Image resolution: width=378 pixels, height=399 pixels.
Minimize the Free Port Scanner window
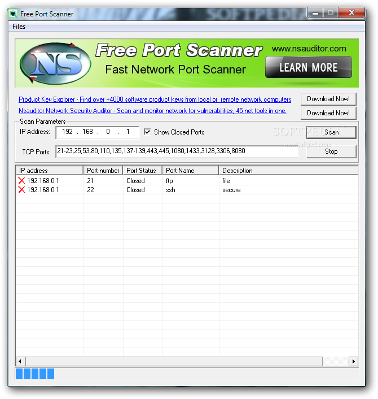click(x=315, y=13)
